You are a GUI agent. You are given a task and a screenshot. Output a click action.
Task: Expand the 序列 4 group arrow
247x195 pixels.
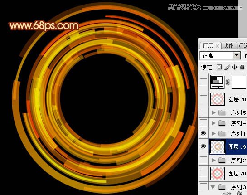(x=213, y=123)
